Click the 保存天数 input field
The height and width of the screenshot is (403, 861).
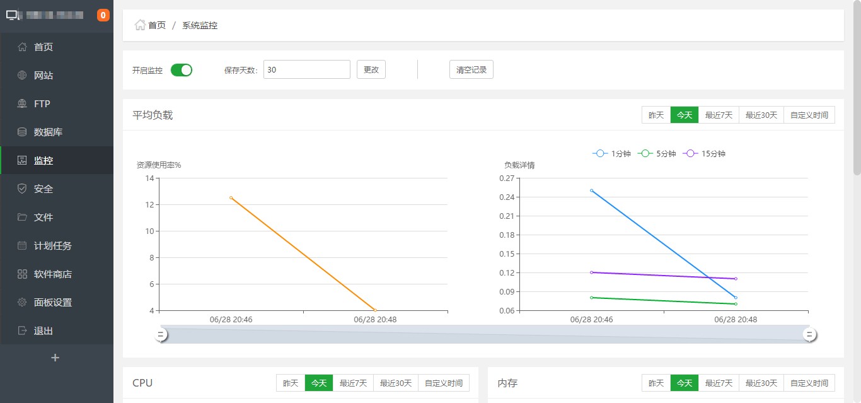pyautogui.click(x=306, y=70)
